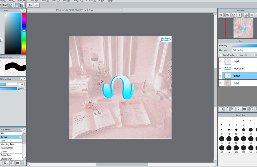The height and width of the screenshot is (167, 257).
Task: Select the 75140102131cf5232b80afb0371b2db0.jpg document tab
Action: tap(75, 10)
